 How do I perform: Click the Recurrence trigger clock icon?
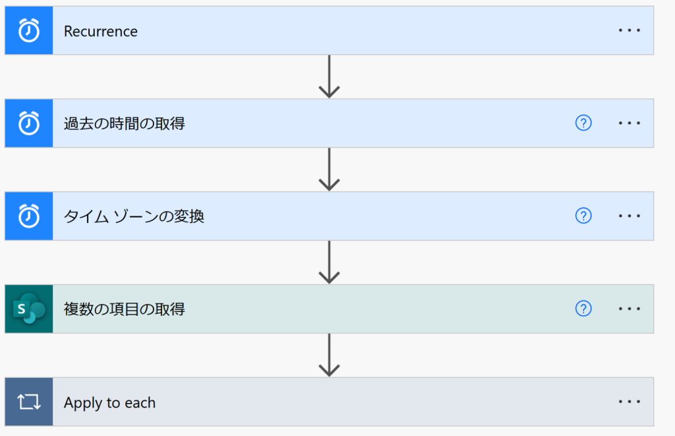pos(29,31)
